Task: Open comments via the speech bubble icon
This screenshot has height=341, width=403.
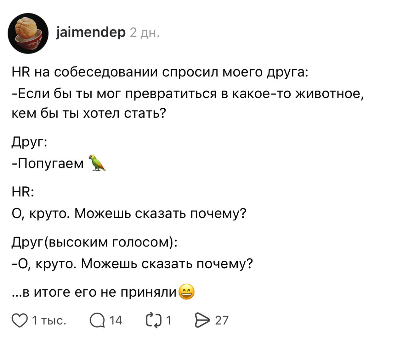Action: tap(97, 321)
